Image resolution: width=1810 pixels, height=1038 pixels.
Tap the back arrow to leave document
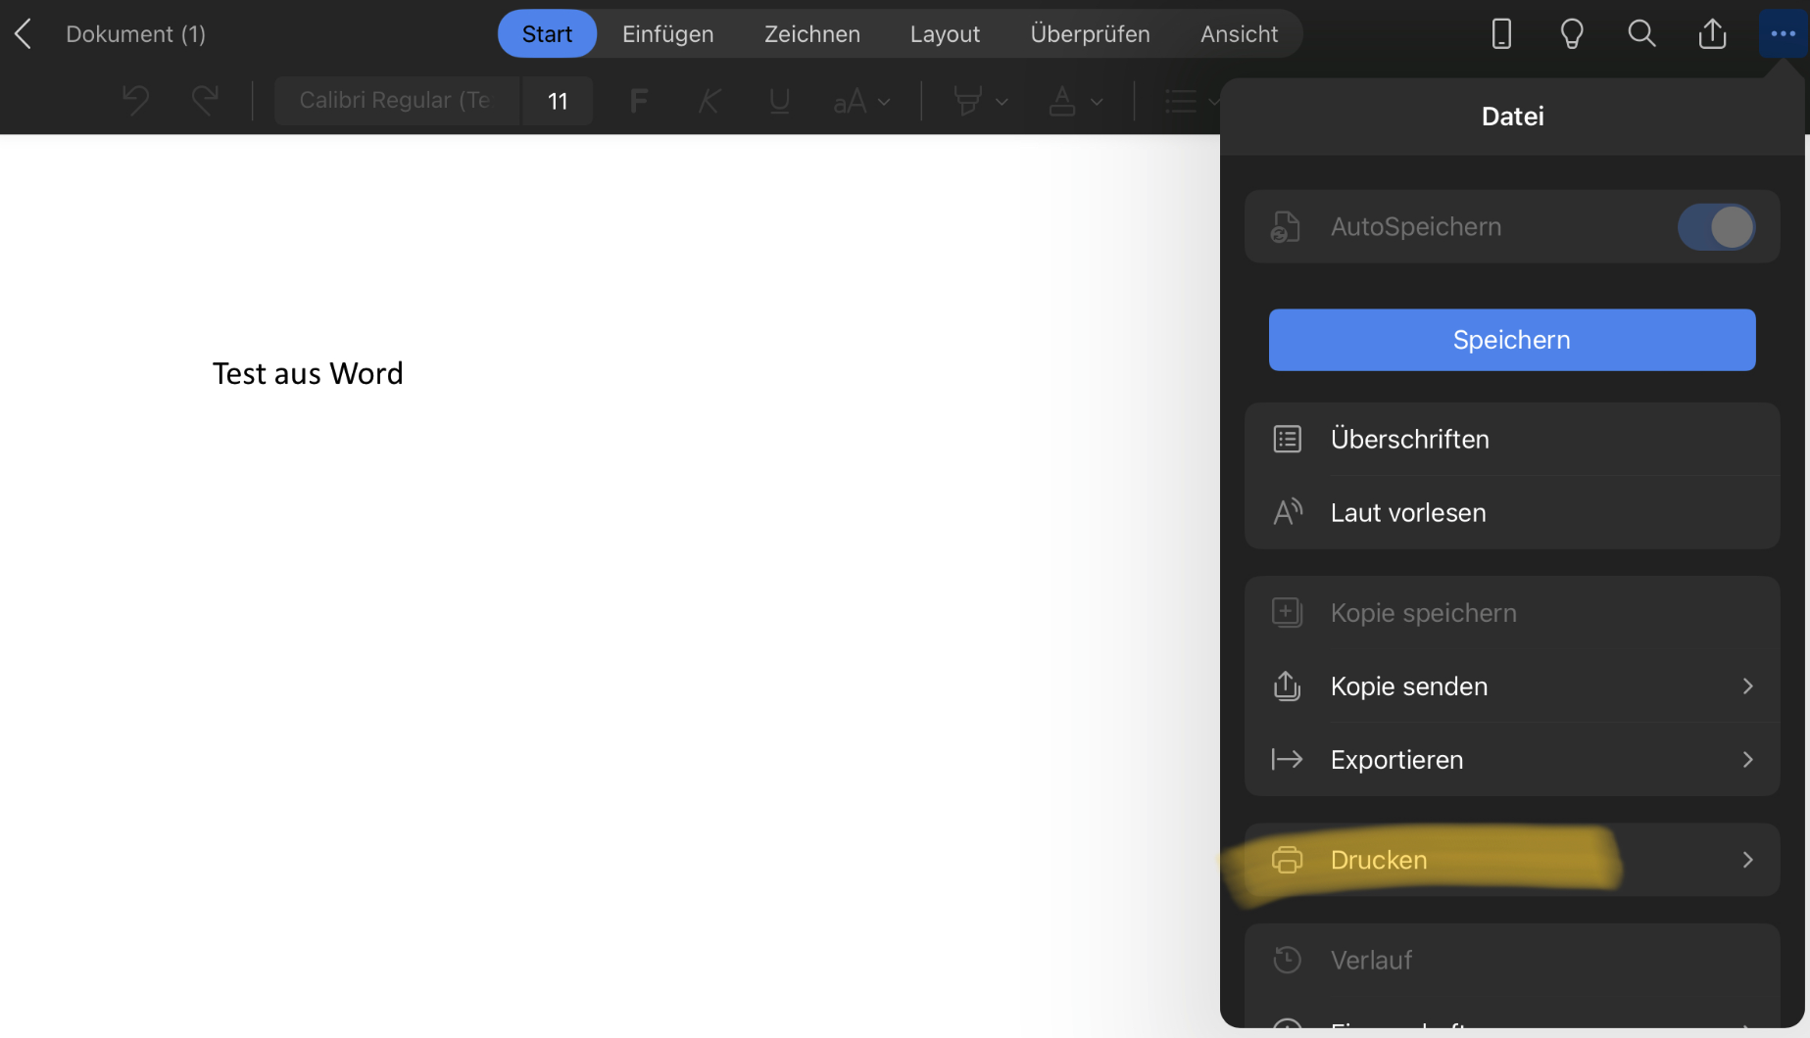click(x=24, y=34)
